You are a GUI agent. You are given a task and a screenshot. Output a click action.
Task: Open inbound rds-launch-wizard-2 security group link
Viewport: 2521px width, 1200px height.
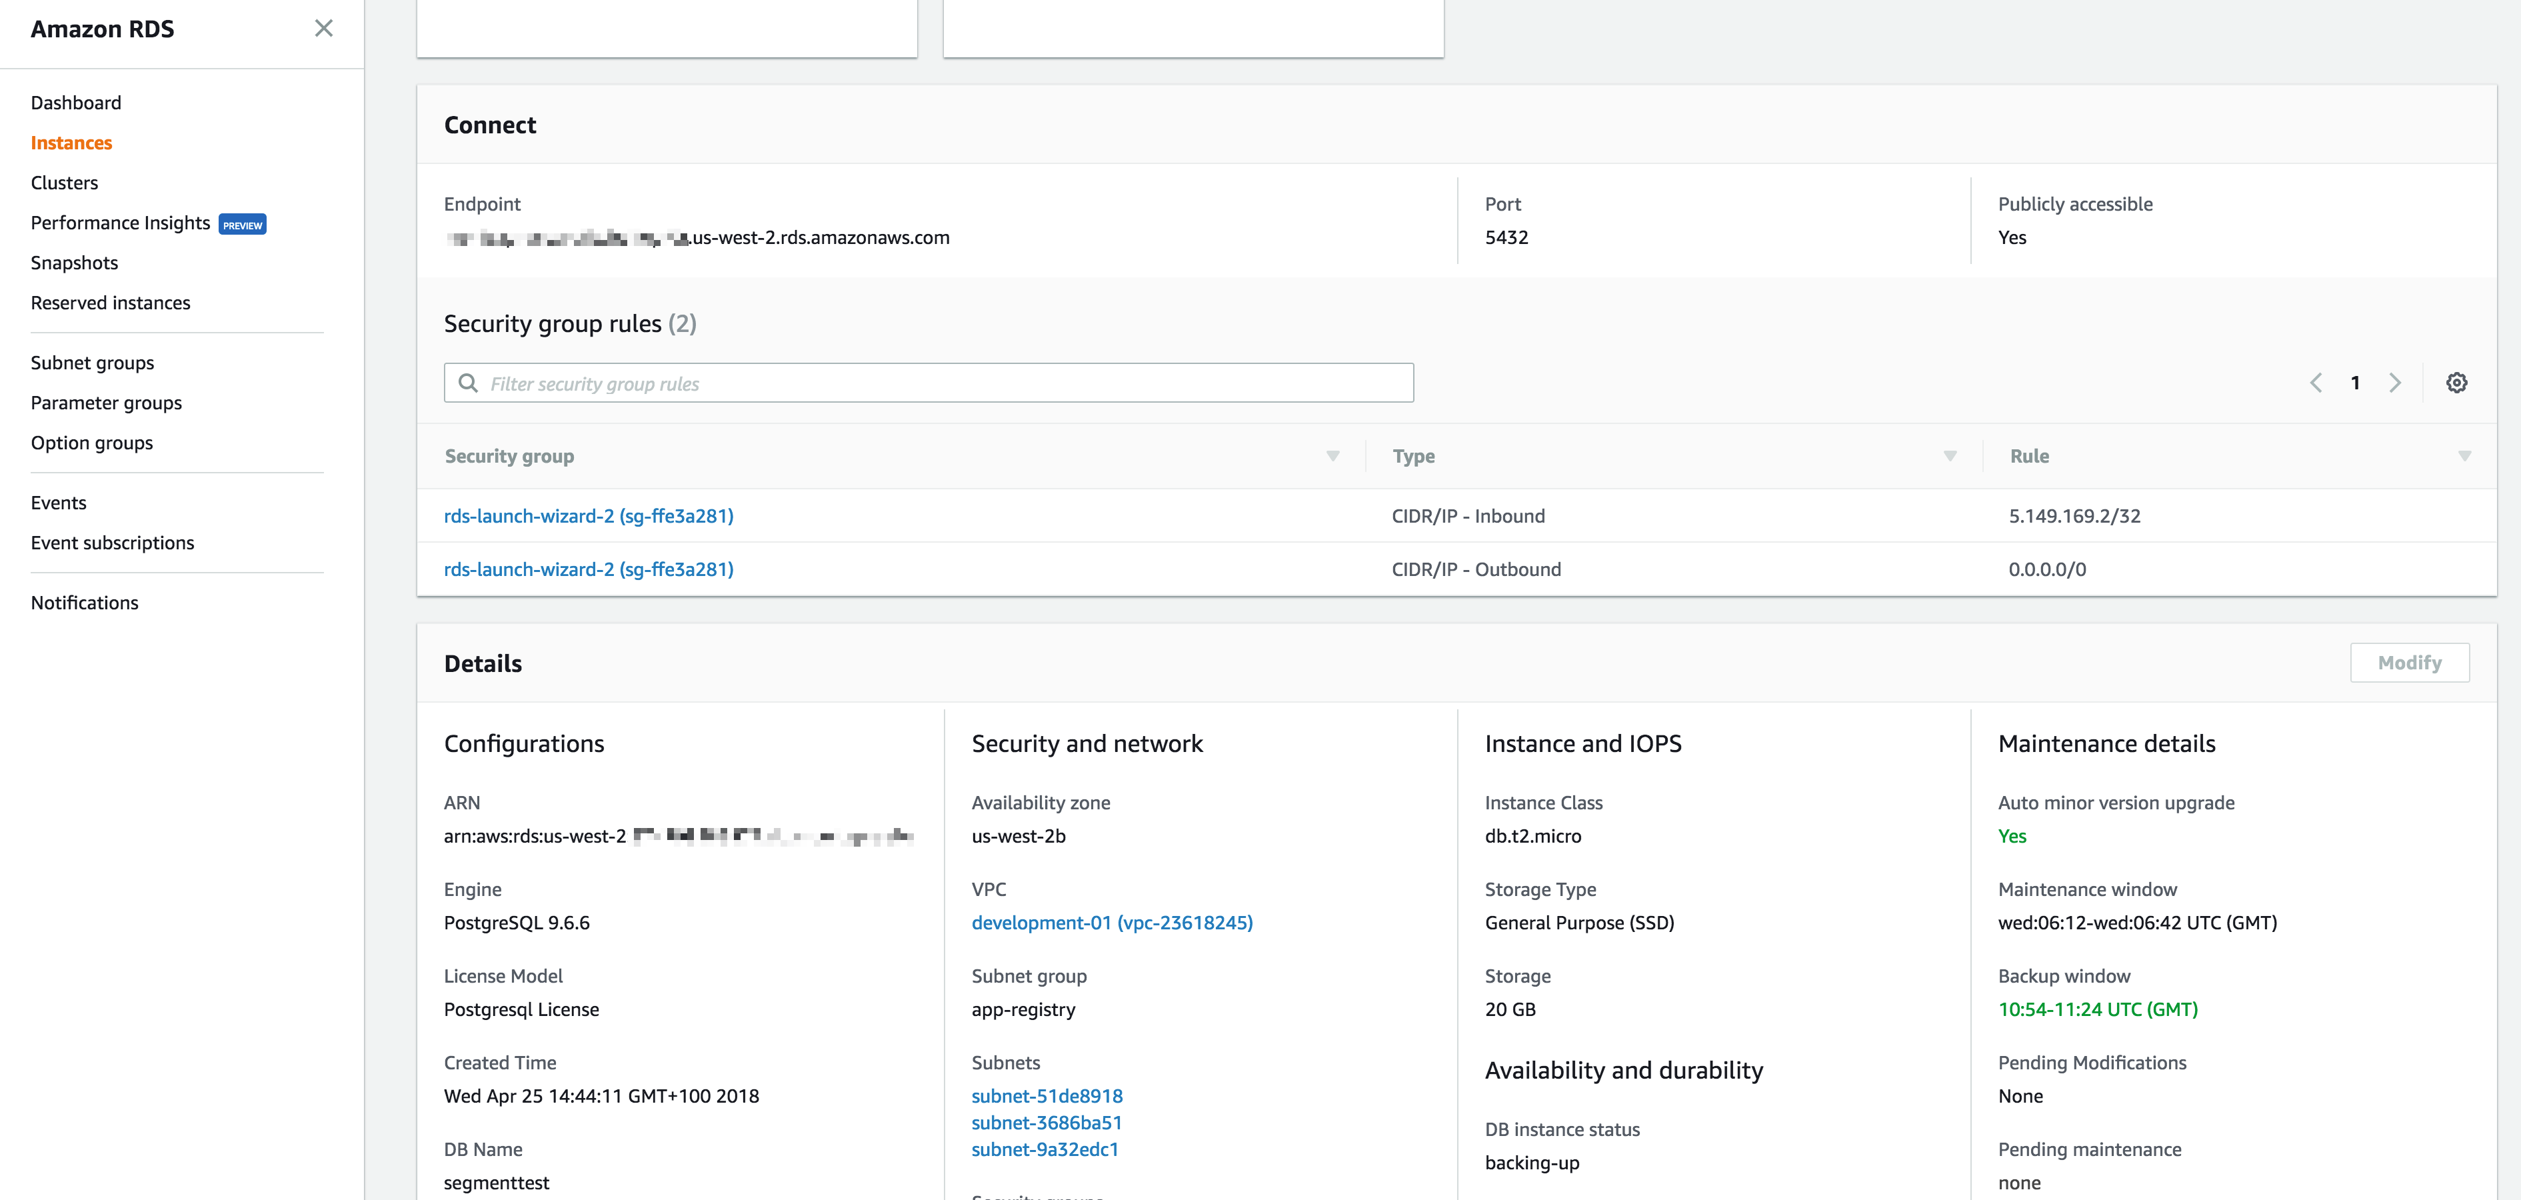click(588, 516)
